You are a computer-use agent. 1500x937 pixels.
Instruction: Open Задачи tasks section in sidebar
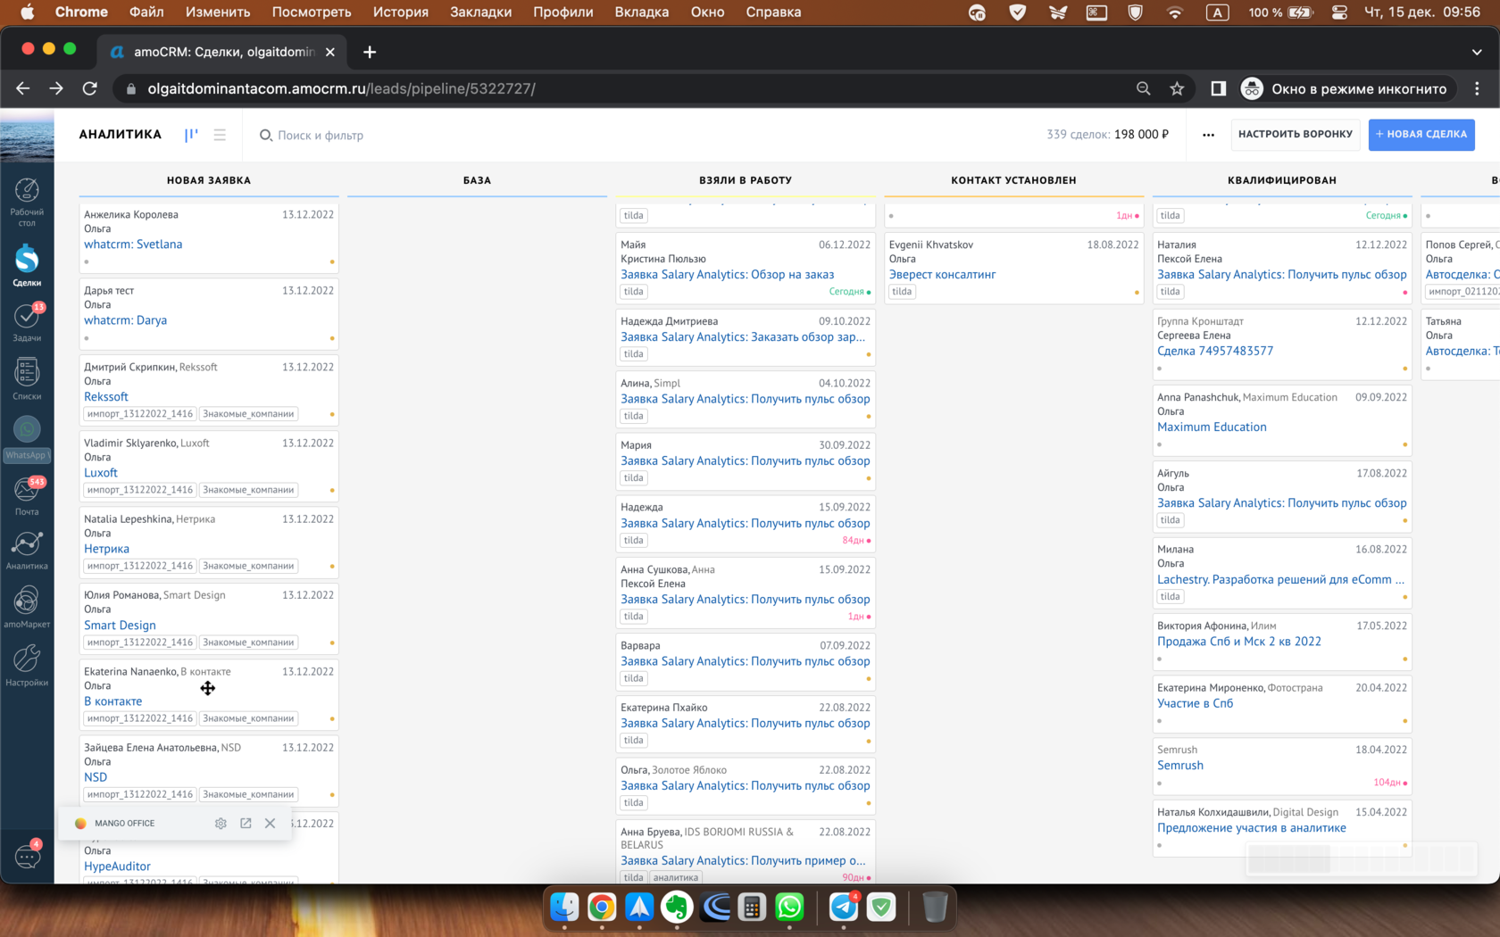click(x=27, y=322)
